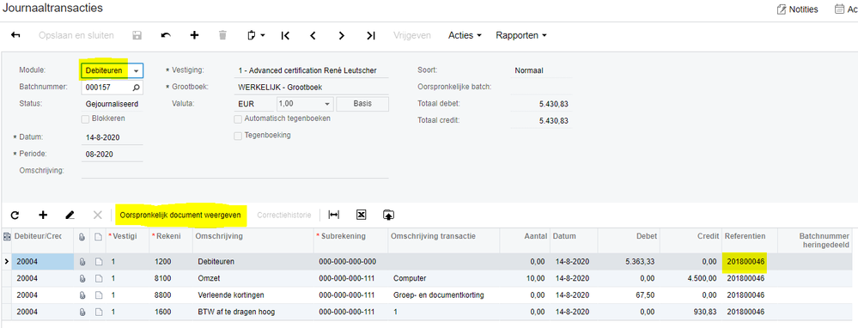Sort by the Rekeni column header
This screenshot has height=328, width=858.
coord(171,240)
